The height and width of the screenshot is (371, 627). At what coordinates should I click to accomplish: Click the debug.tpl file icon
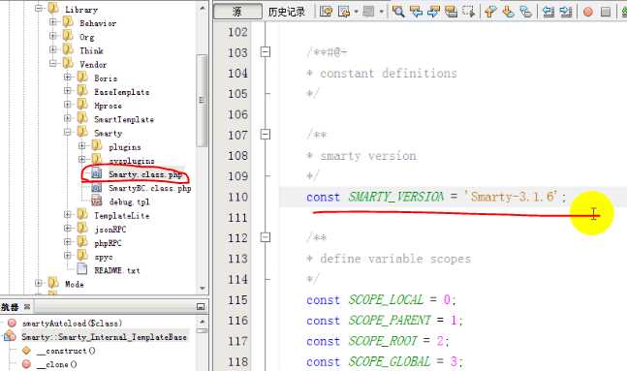96,201
